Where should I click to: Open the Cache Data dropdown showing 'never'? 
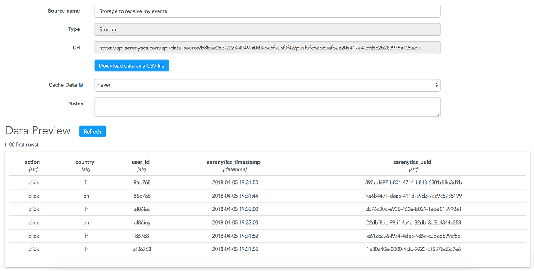[267, 85]
